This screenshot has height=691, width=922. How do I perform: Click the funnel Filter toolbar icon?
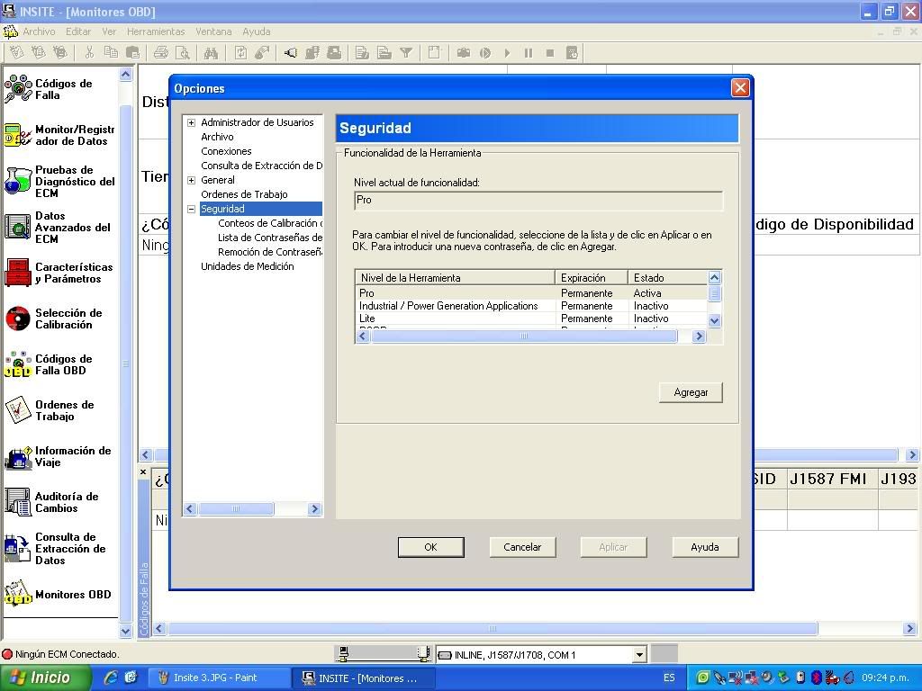pos(406,53)
